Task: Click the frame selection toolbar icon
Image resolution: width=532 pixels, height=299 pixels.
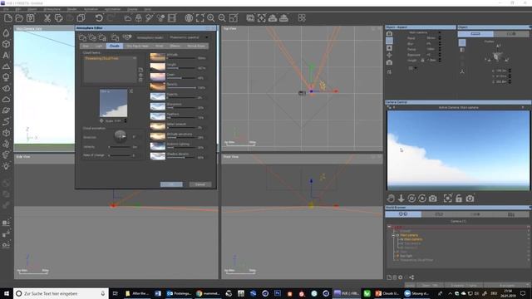Action: pyautogui.click(x=199, y=18)
